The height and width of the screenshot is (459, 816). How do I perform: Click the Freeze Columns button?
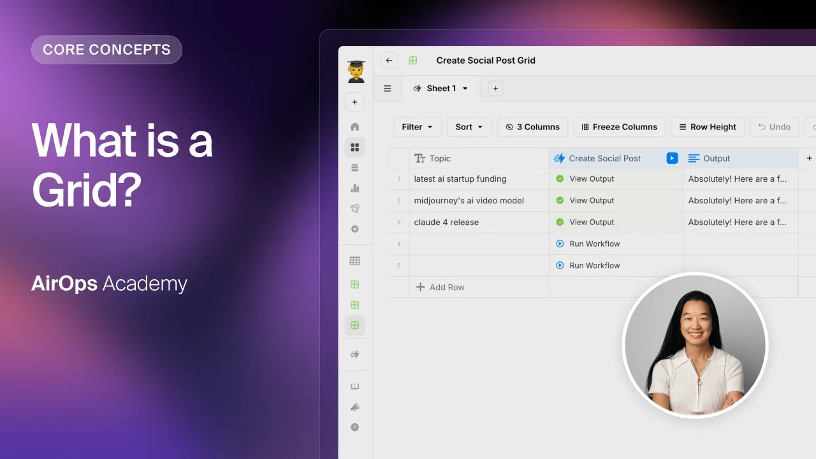[620, 127]
